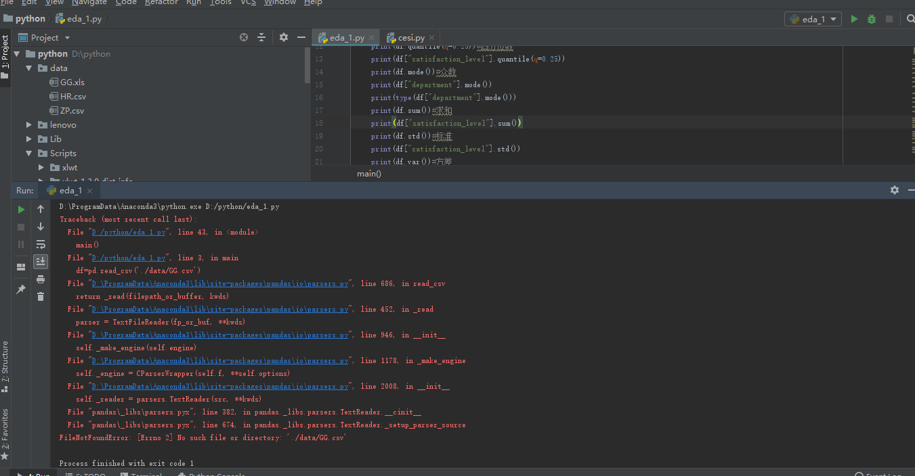Open the Tools menu
The image size is (915, 476).
tap(220, 3)
